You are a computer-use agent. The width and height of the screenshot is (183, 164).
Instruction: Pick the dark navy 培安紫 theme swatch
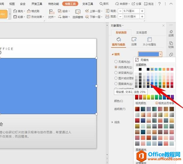pyautogui.click(x=148, y=83)
